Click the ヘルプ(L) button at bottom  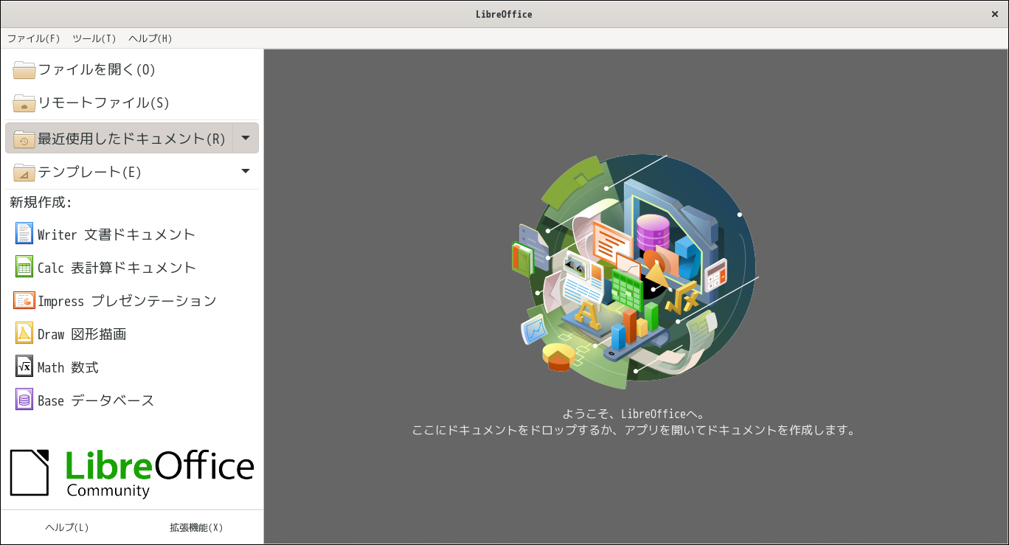point(67,527)
